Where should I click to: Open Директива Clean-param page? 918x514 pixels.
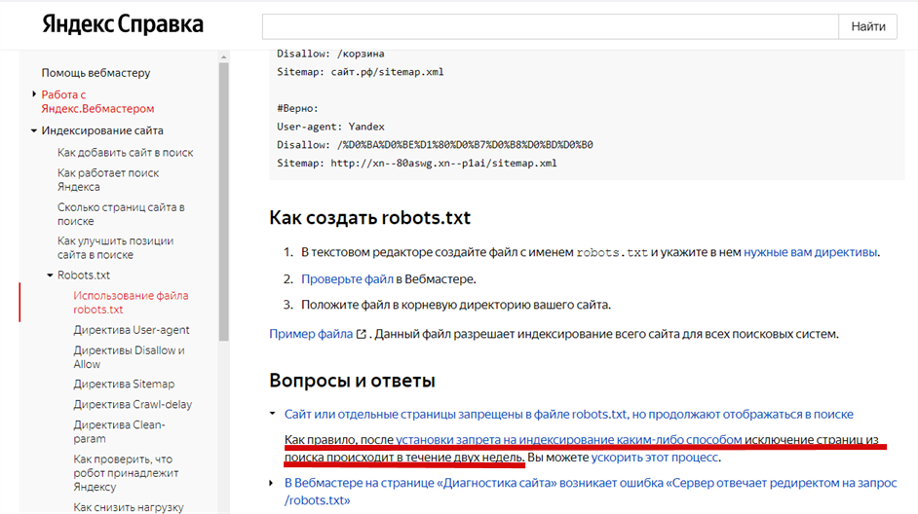coord(120,431)
